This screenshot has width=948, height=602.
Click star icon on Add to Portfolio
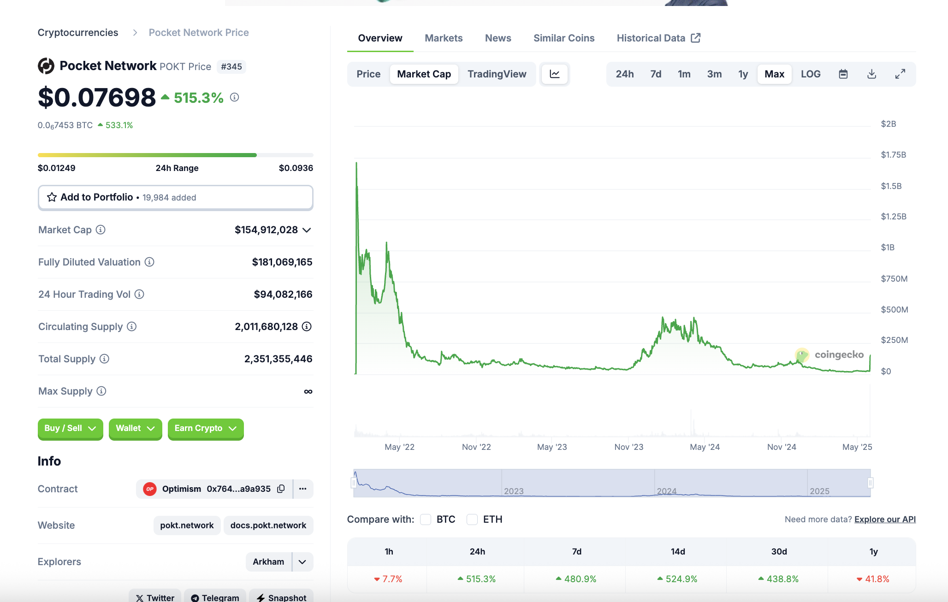[52, 197]
